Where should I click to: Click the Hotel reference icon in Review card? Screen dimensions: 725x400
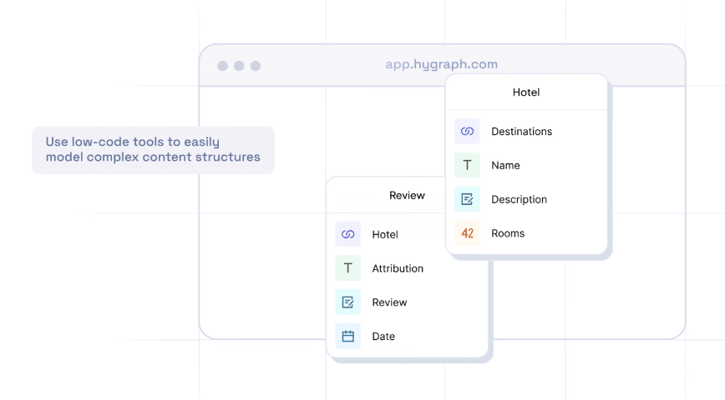click(348, 235)
